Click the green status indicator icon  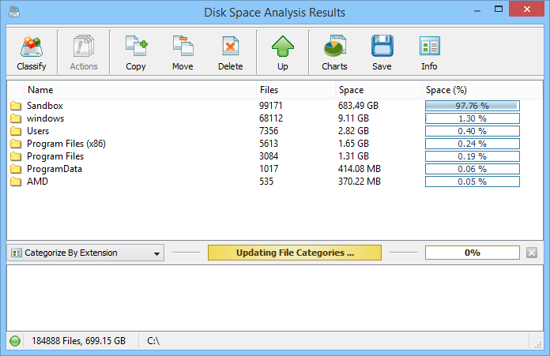click(x=15, y=341)
